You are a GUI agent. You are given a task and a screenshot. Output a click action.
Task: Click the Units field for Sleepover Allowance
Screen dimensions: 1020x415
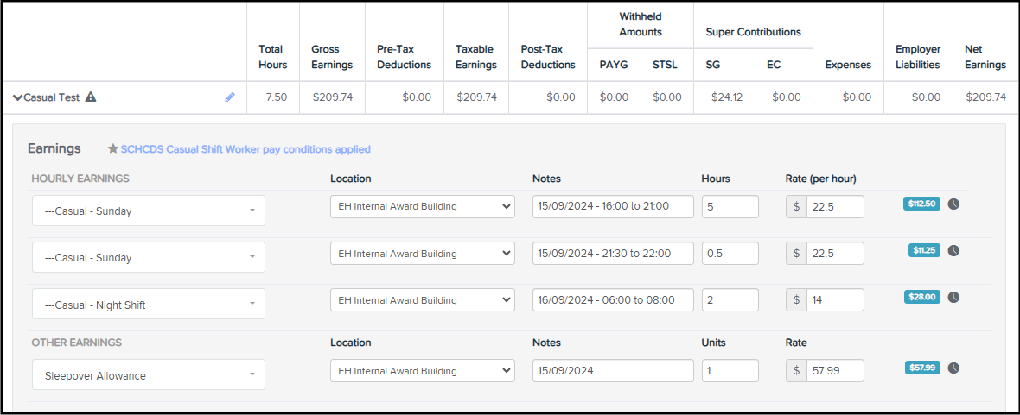click(x=730, y=371)
